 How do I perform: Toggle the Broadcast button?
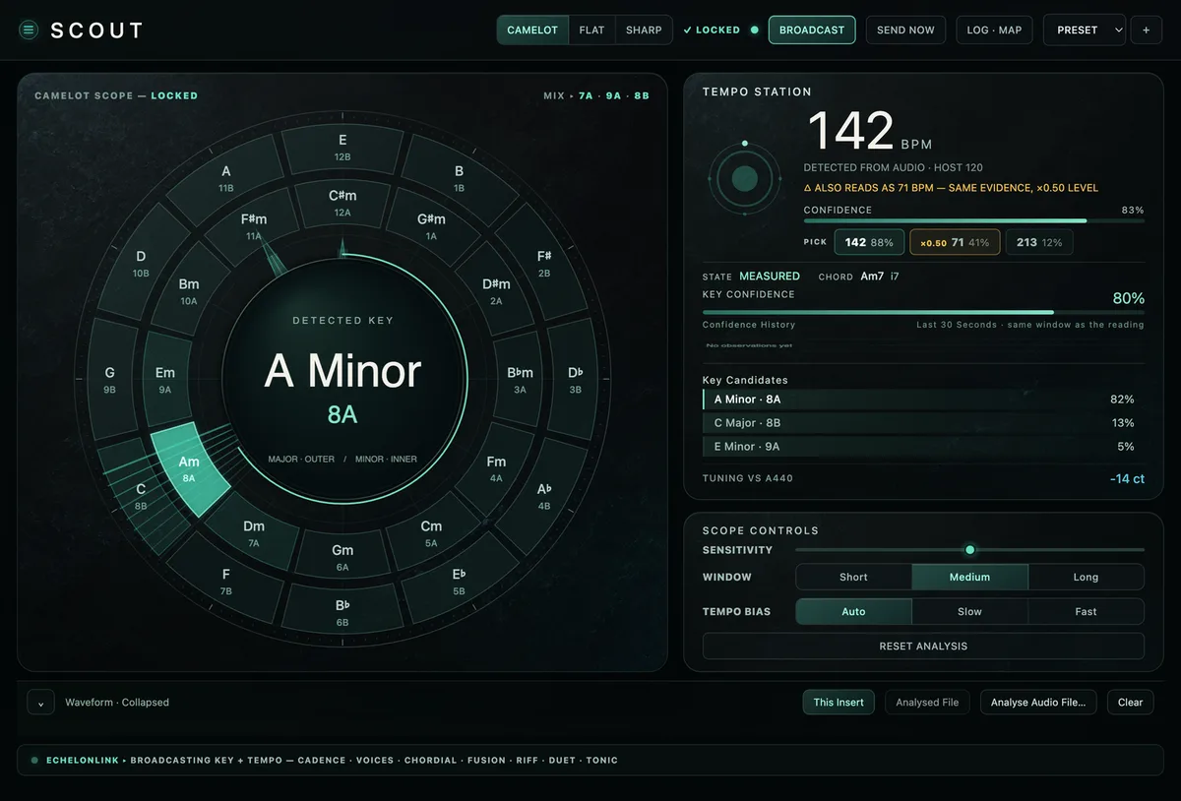pyautogui.click(x=812, y=30)
